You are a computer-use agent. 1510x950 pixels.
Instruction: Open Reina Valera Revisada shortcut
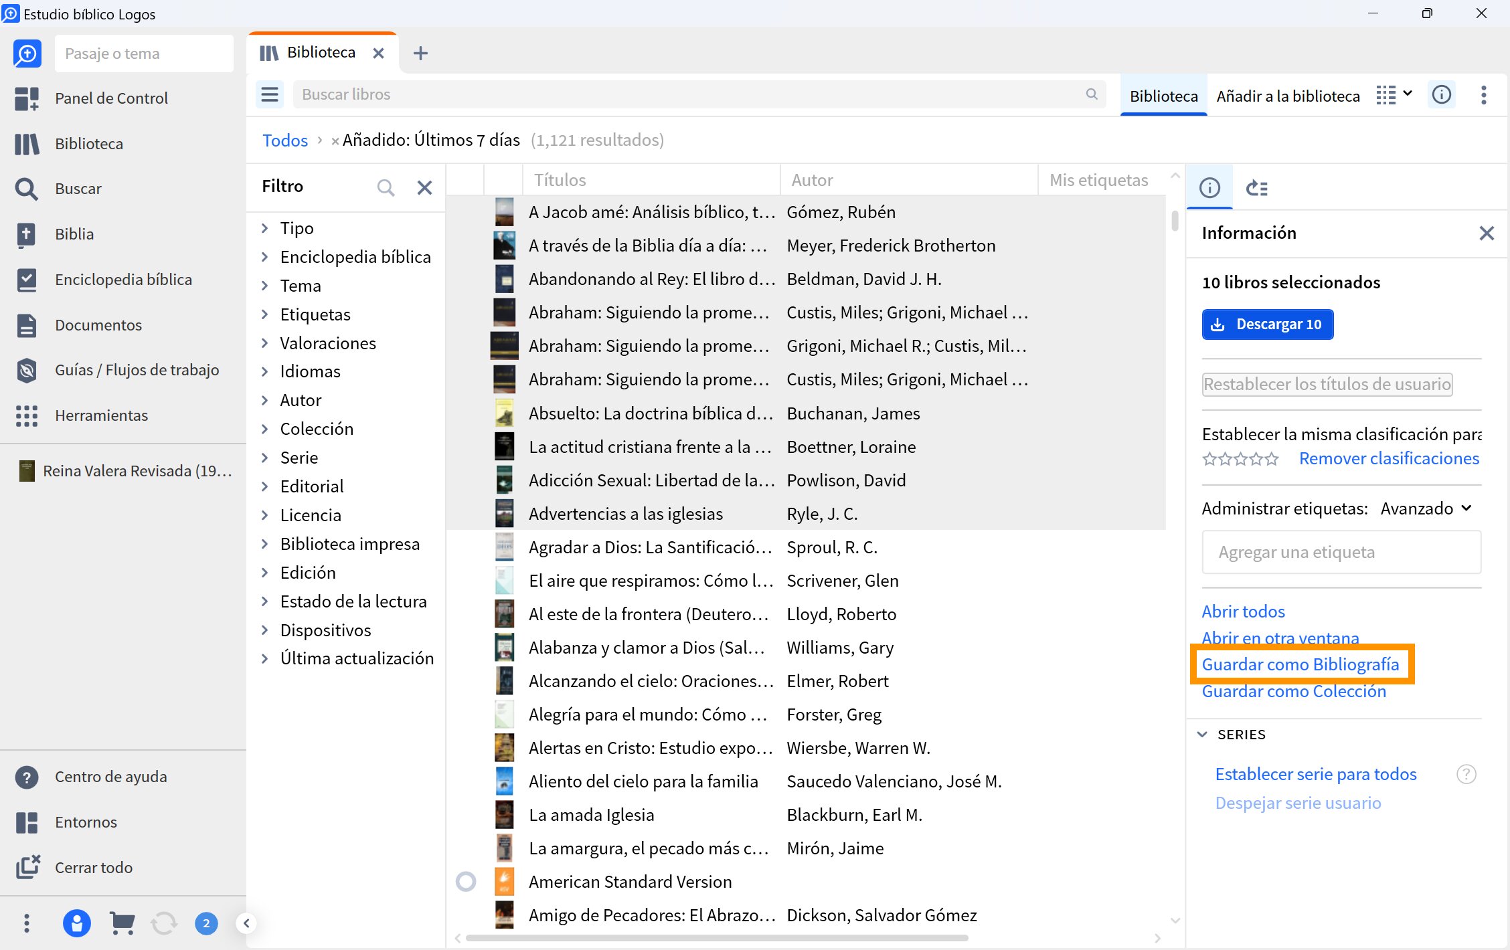coord(124,471)
